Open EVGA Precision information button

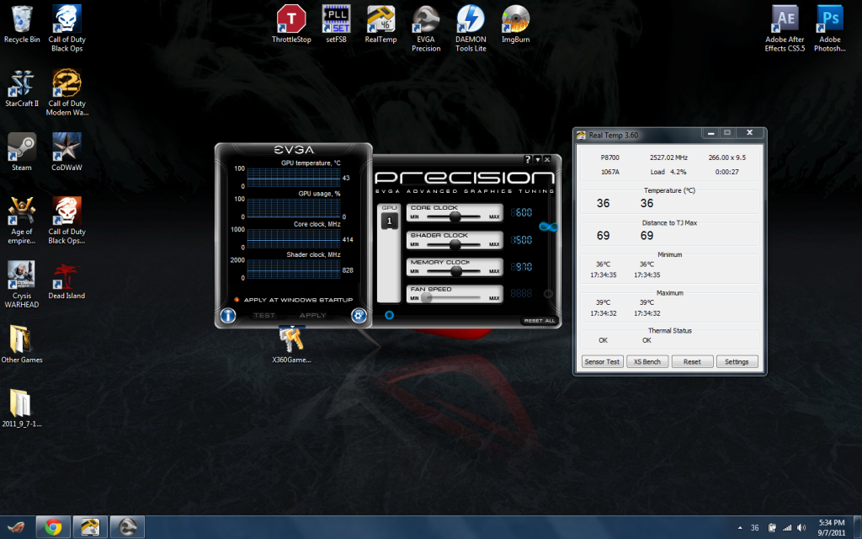[228, 315]
